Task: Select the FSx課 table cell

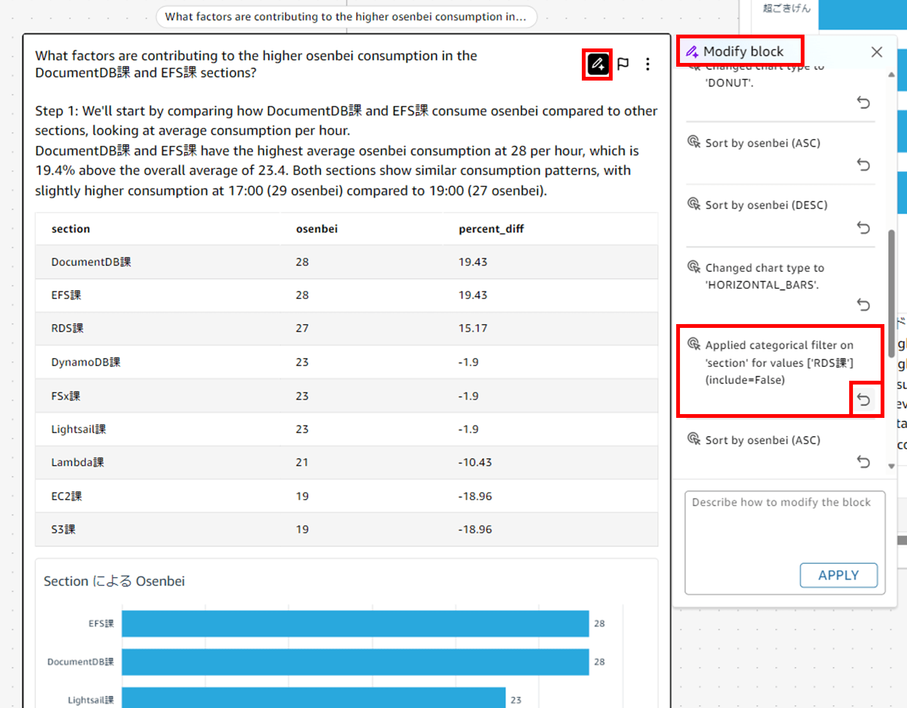Action: (65, 396)
